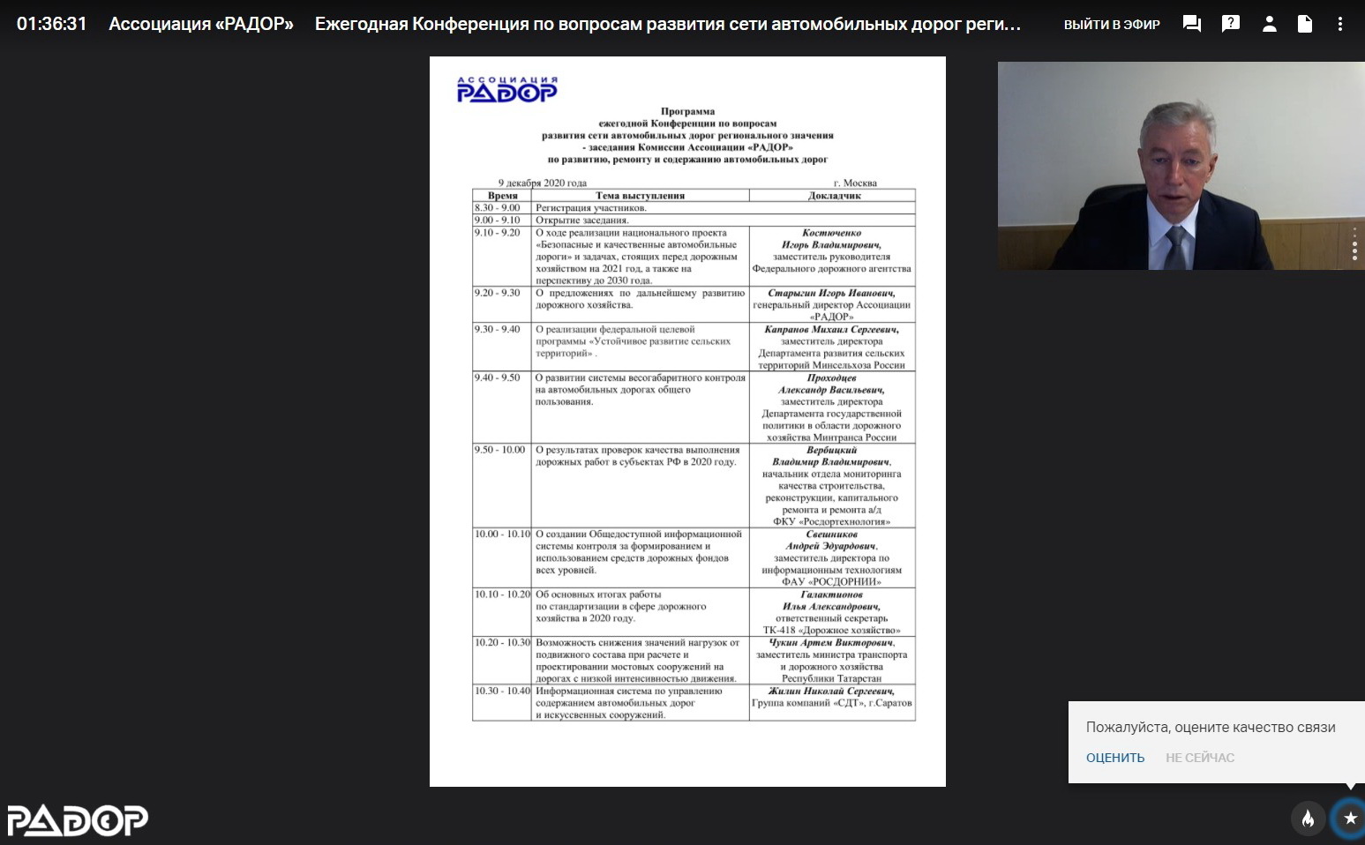Open the speaker video options dots
The image size is (1365, 845).
tap(1354, 243)
